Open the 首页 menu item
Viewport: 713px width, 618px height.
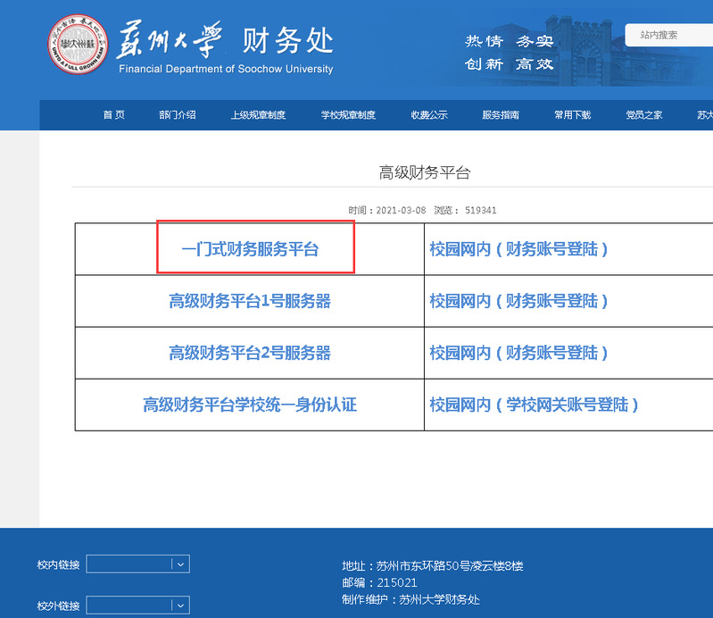click(x=113, y=115)
